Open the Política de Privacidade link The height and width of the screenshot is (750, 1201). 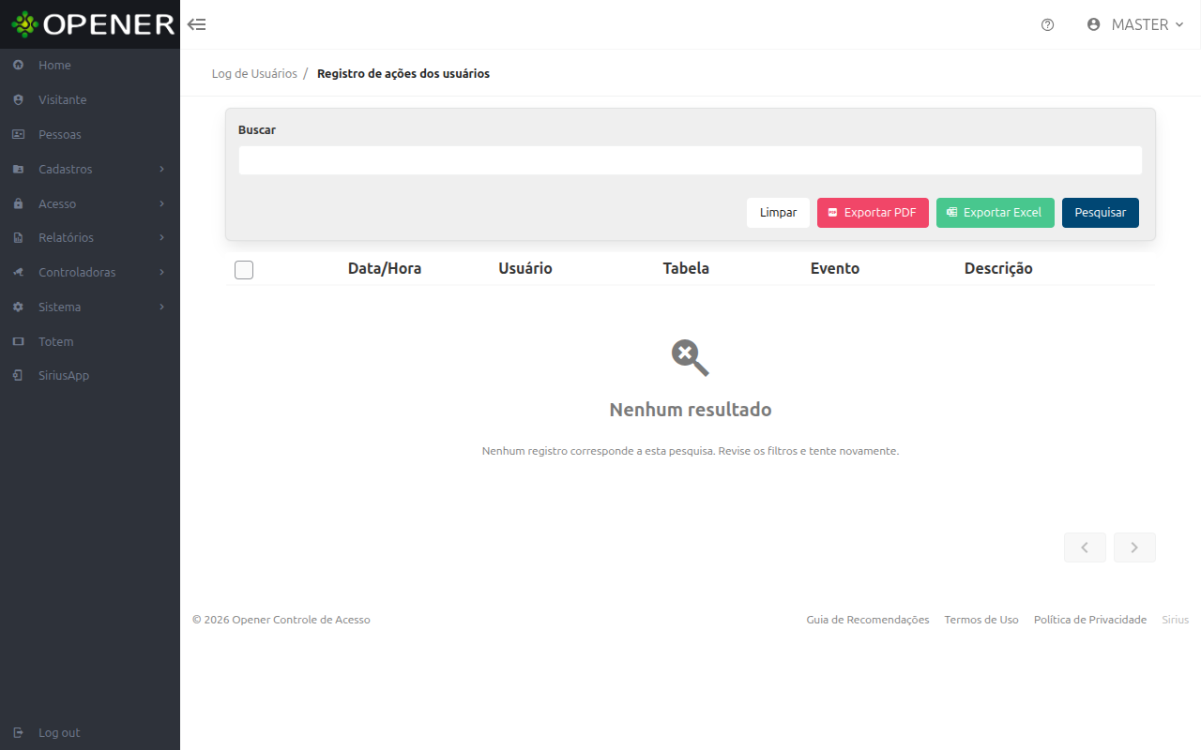click(x=1090, y=620)
